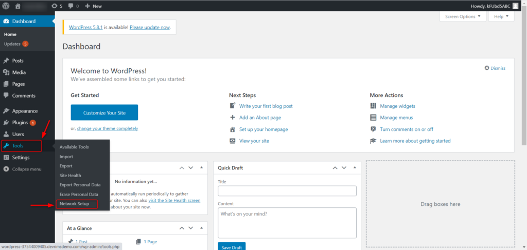
Task: Click change your theme completely link
Action: tap(108, 128)
